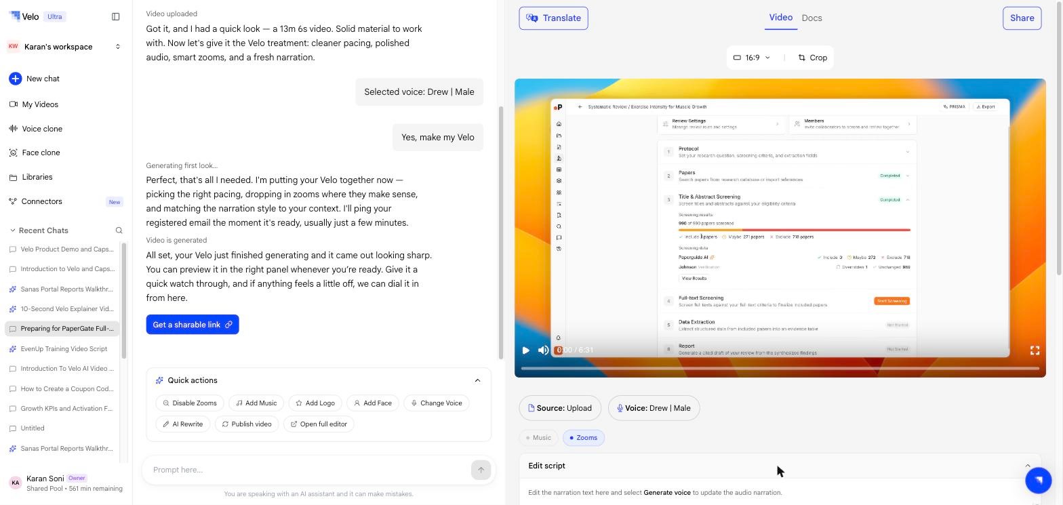Send the prompt with arrow button
Viewport: 1063px width, 505px height.
tap(481, 470)
